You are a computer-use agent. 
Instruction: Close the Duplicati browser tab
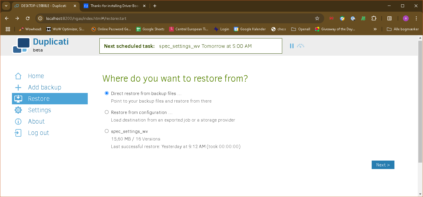(75, 6)
